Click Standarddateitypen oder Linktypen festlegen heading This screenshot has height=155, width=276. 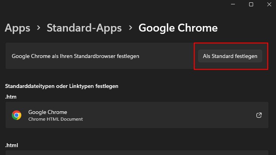[62, 86]
